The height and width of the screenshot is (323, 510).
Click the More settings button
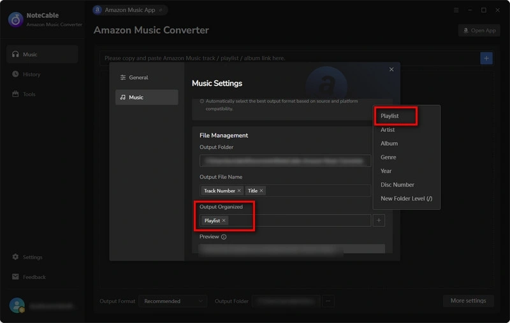(x=468, y=301)
